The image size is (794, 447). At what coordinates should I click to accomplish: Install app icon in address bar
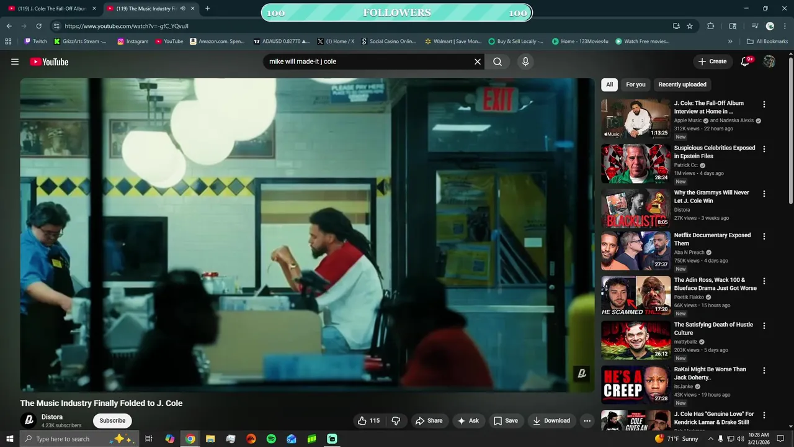tap(676, 26)
